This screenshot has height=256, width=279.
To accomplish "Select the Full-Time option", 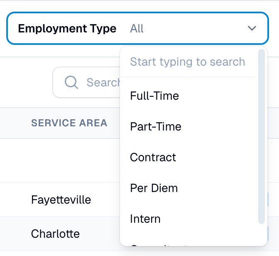I will point(189,96).
